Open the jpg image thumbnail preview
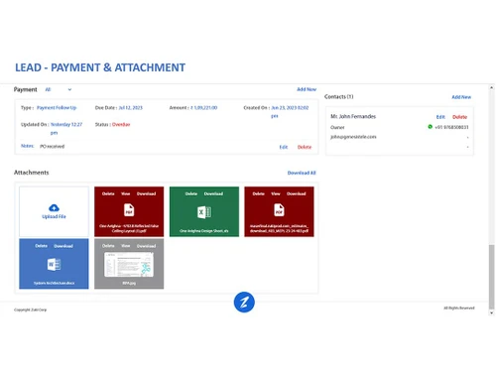Image resolution: width=496 pixels, height=372 pixels. [129, 264]
